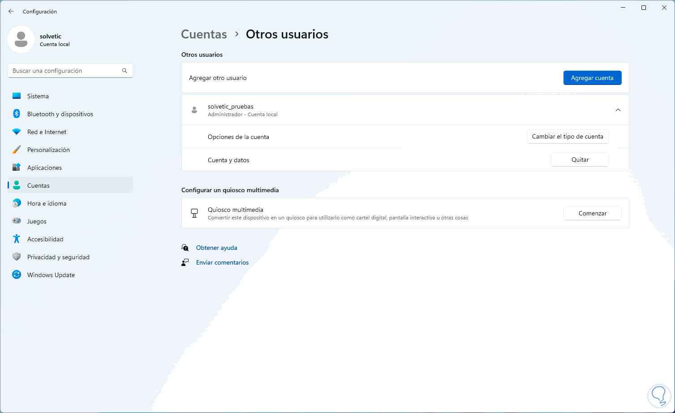Click the Cuentas person icon
This screenshot has height=413, width=675.
pyautogui.click(x=17, y=185)
